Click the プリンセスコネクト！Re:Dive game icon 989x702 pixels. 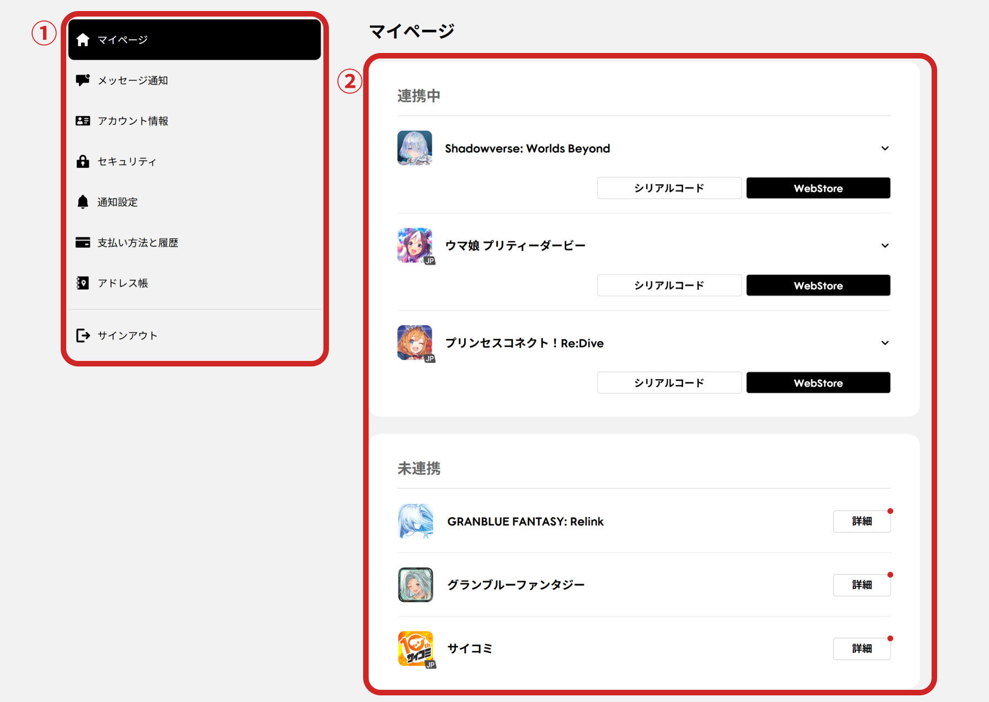[x=414, y=343]
